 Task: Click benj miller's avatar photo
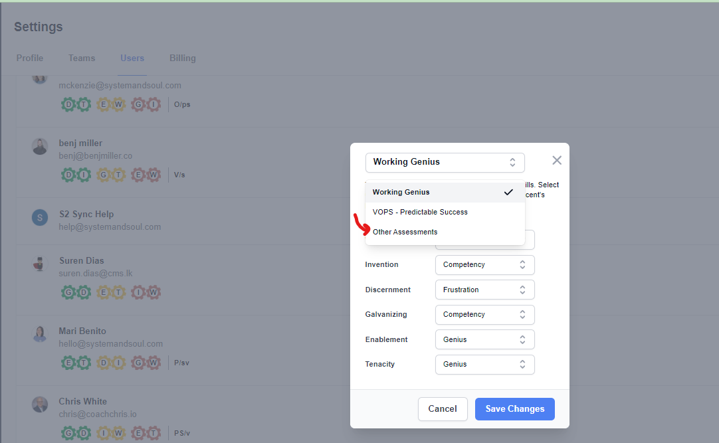click(x=40, y=147)
